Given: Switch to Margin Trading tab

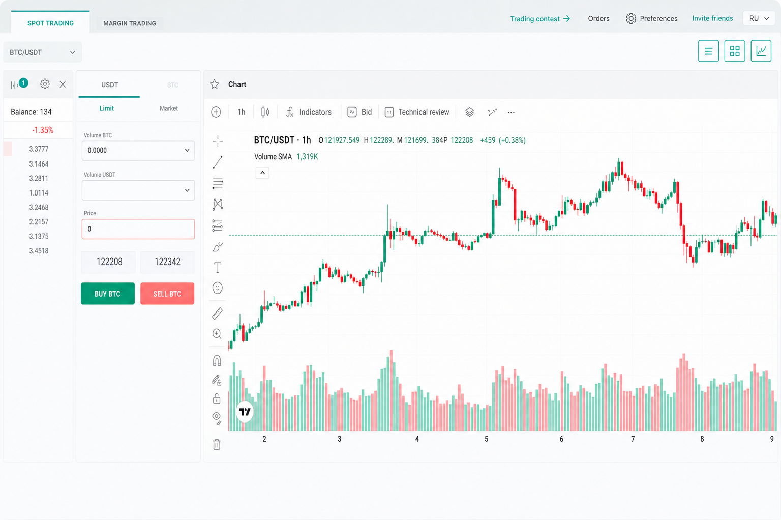Looking at the screenshot, I should [130, 23].
